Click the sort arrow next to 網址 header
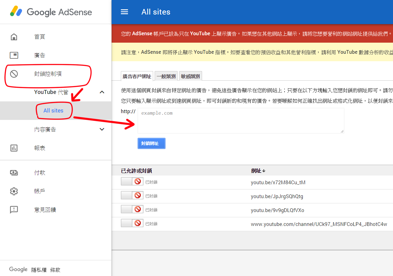The width and height of the screenshot is (393, 276). coord(264,171)
